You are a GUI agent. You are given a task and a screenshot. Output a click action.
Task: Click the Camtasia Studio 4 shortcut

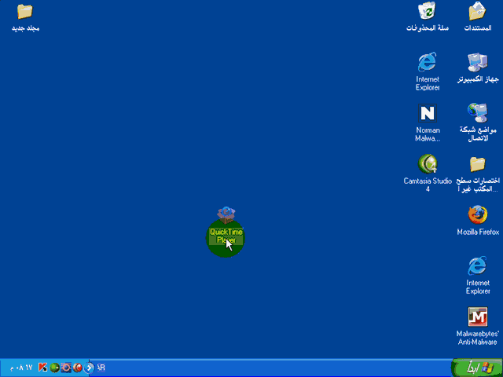(x=428, y=164)
